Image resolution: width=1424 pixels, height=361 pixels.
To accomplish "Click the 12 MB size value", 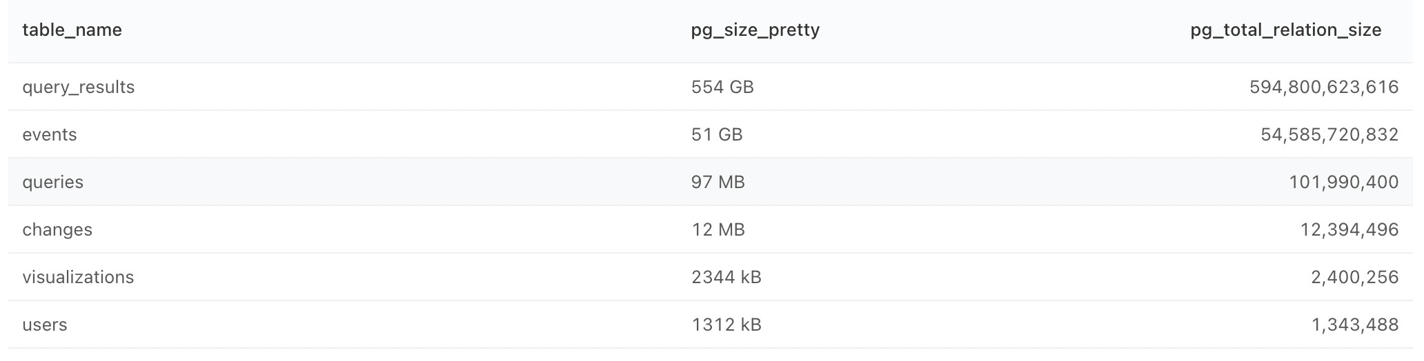I will click(718, 230).
